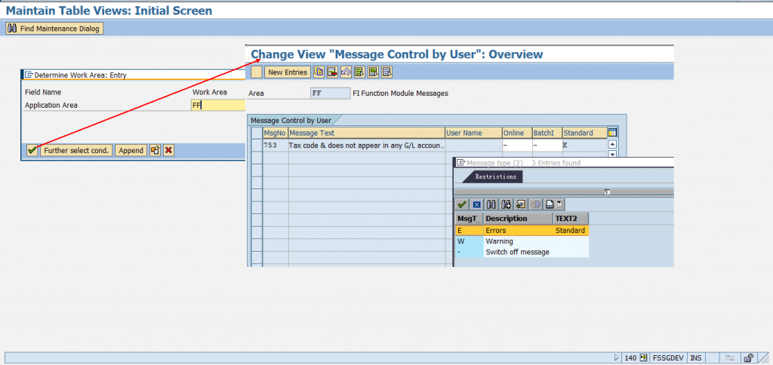
Task: Click the blue X close icon in popup
Action: (x=476, y=204)
